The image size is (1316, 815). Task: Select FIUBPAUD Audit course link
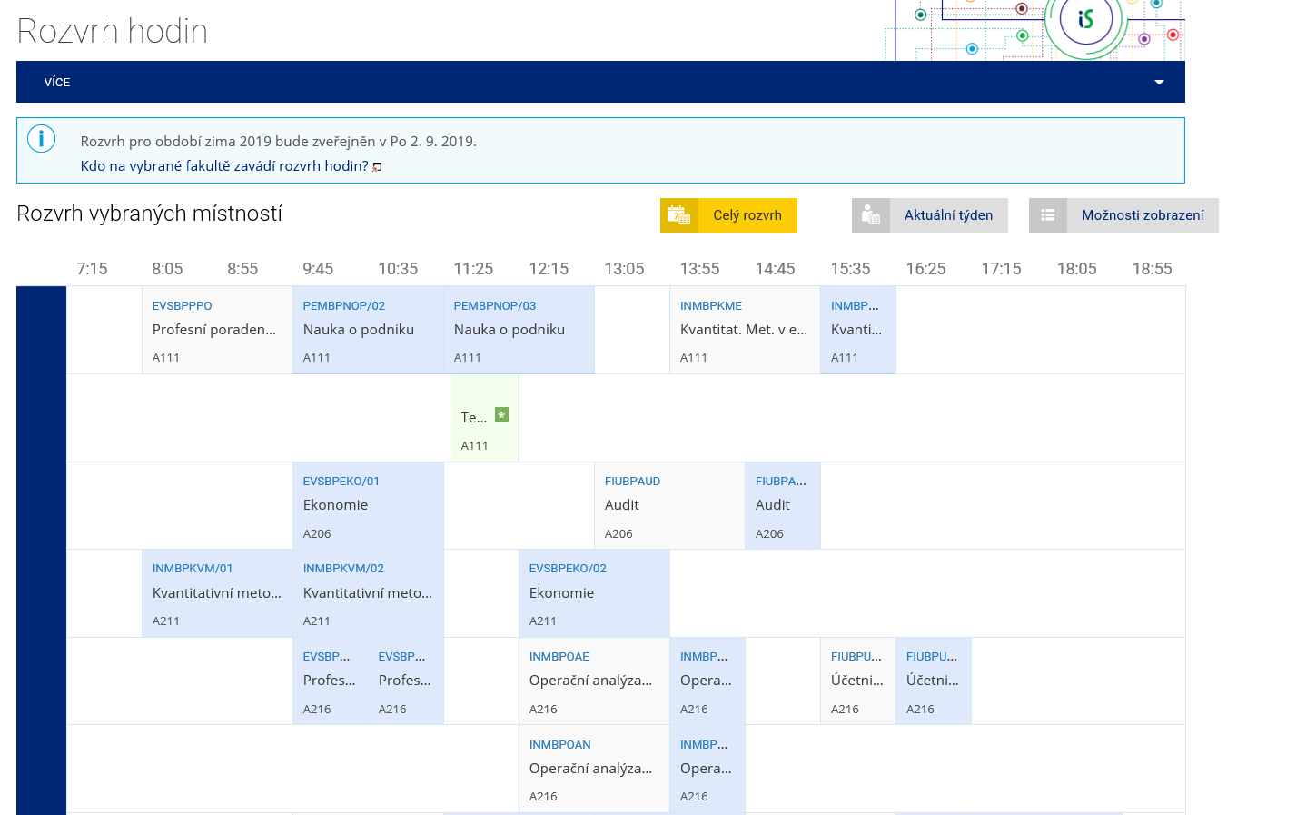click(632, 482)
